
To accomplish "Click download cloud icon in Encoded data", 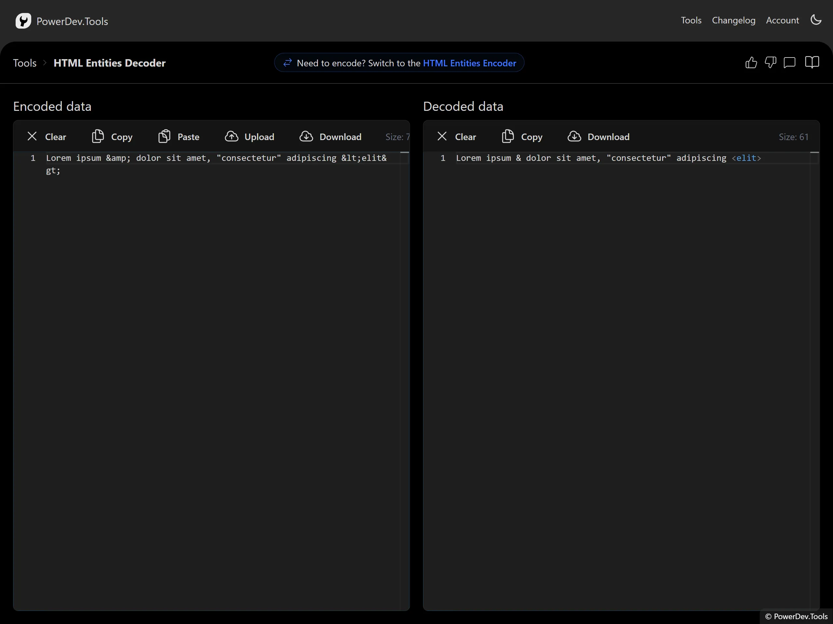I will pos(306,136).
